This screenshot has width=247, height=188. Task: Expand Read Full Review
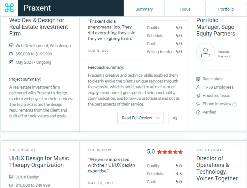click(141, 118)
